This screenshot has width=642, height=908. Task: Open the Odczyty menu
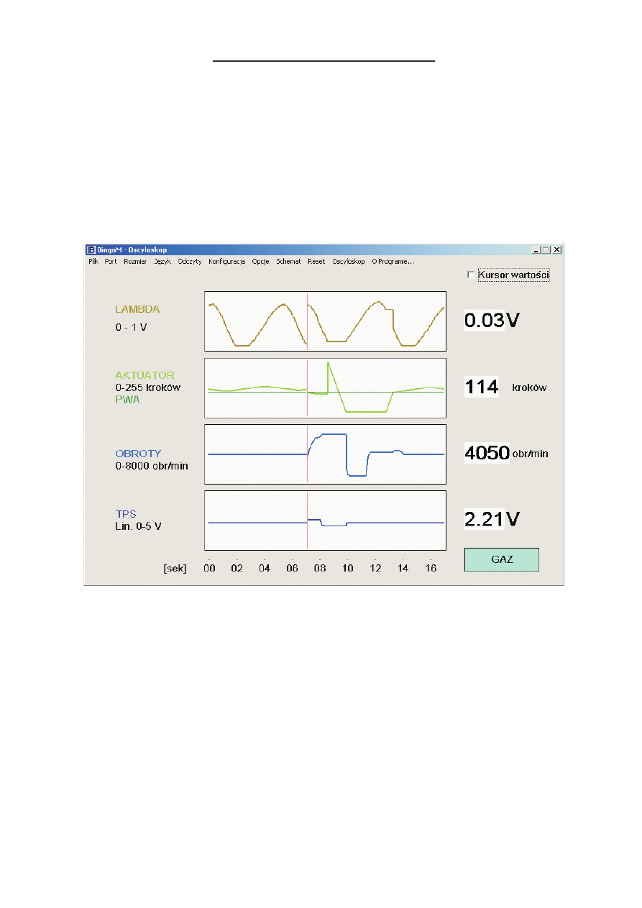(190, 262)
